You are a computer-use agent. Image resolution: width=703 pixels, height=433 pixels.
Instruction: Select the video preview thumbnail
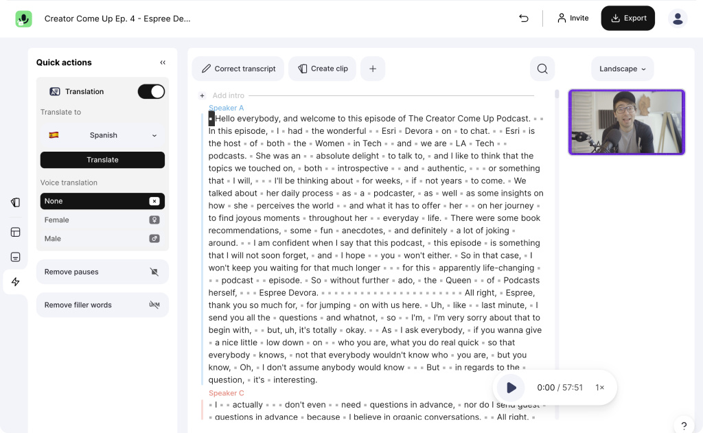pos(626,122)
